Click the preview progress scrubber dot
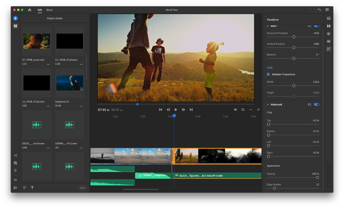The height and width of the screenshot is (208, 344). pyautogui.click(x=137, y=104)
